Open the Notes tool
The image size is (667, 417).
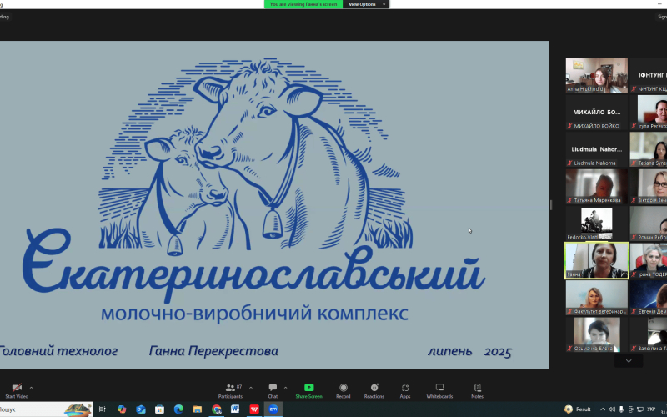point(477,390)
